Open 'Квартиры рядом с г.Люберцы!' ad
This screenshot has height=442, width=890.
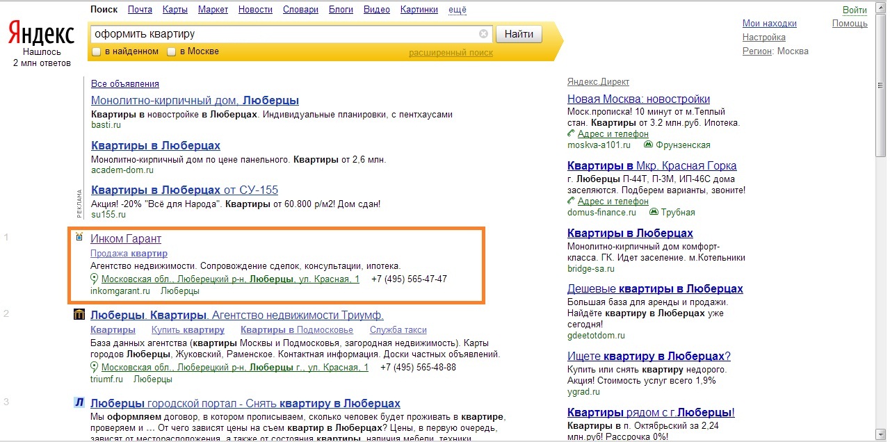point(651,413)
